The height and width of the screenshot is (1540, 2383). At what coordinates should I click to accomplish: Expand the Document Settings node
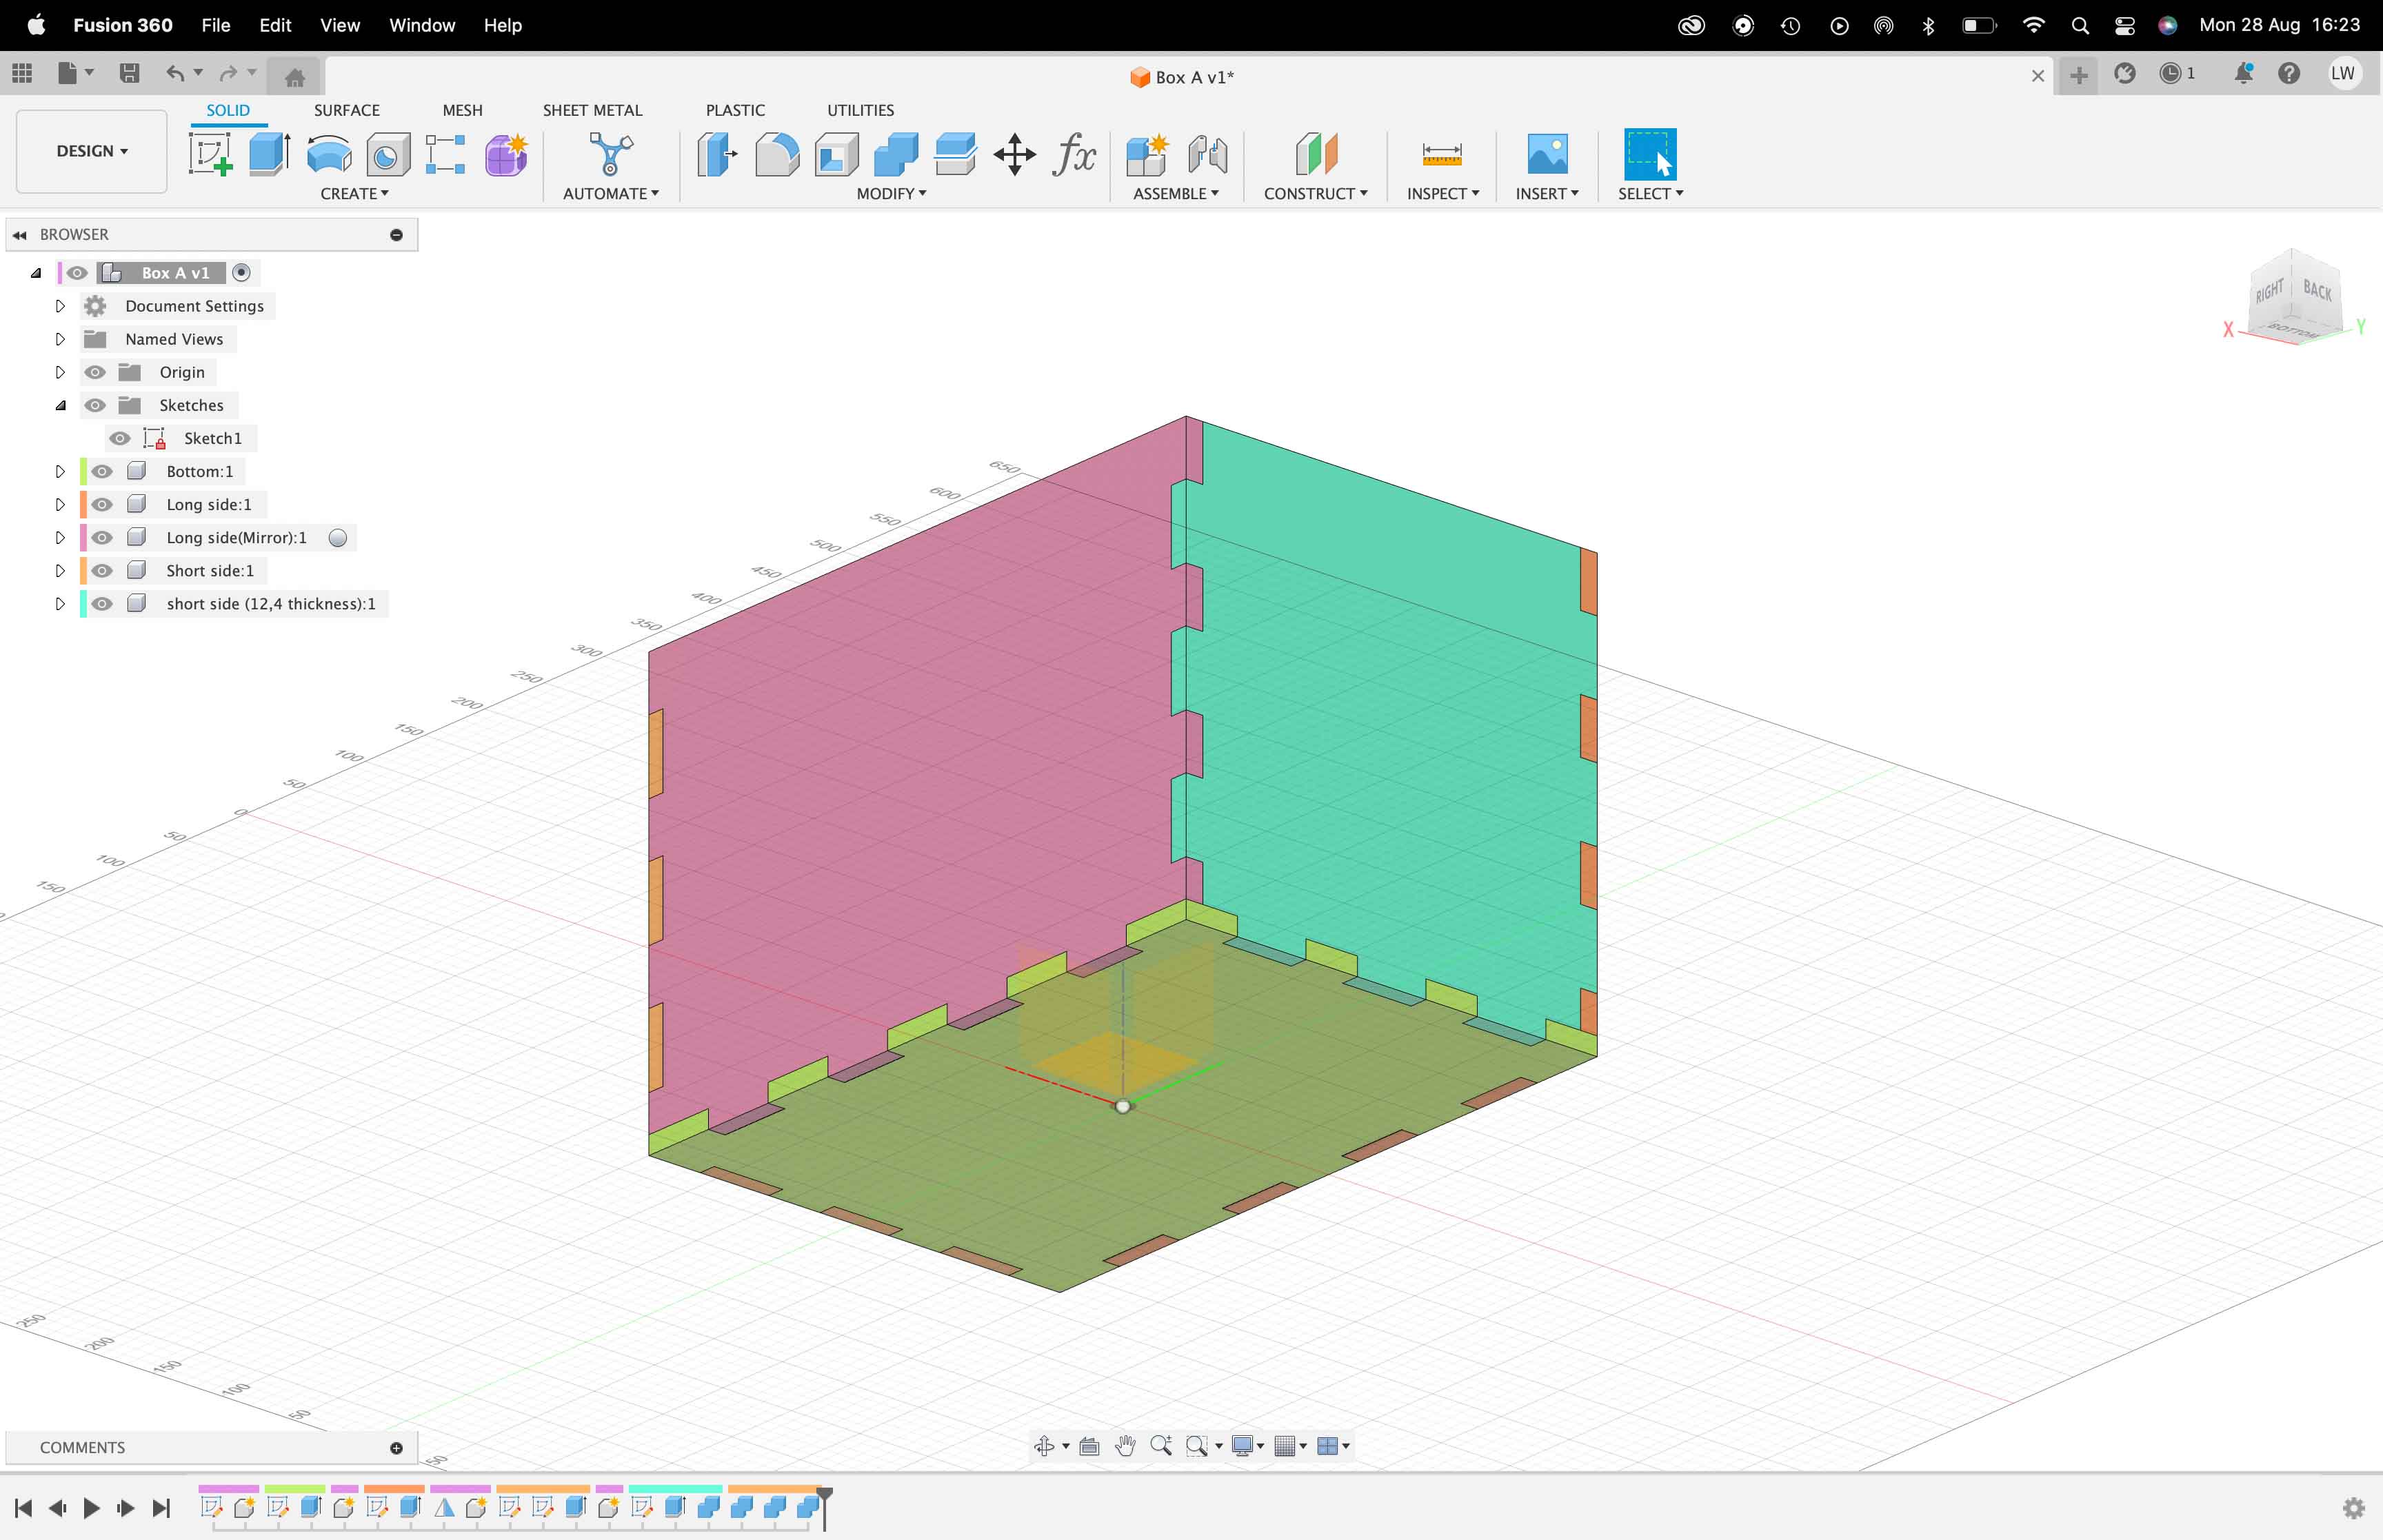(x=60, y=306)
